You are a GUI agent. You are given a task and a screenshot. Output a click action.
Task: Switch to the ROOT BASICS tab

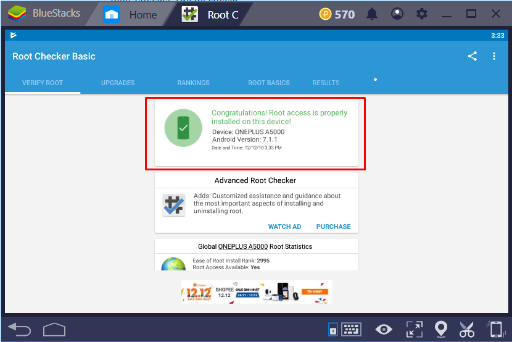[269, 83]
